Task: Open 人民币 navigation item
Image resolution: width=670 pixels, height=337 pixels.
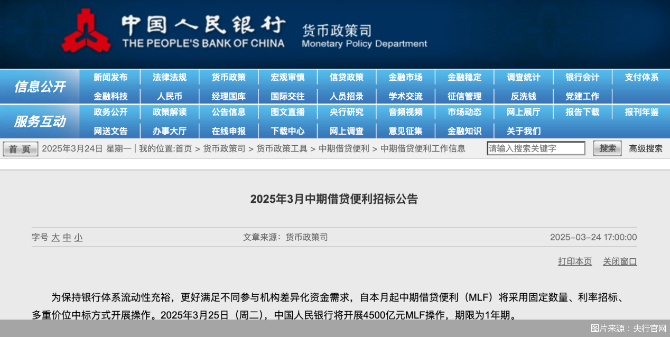Action: (x=170, y=96)
